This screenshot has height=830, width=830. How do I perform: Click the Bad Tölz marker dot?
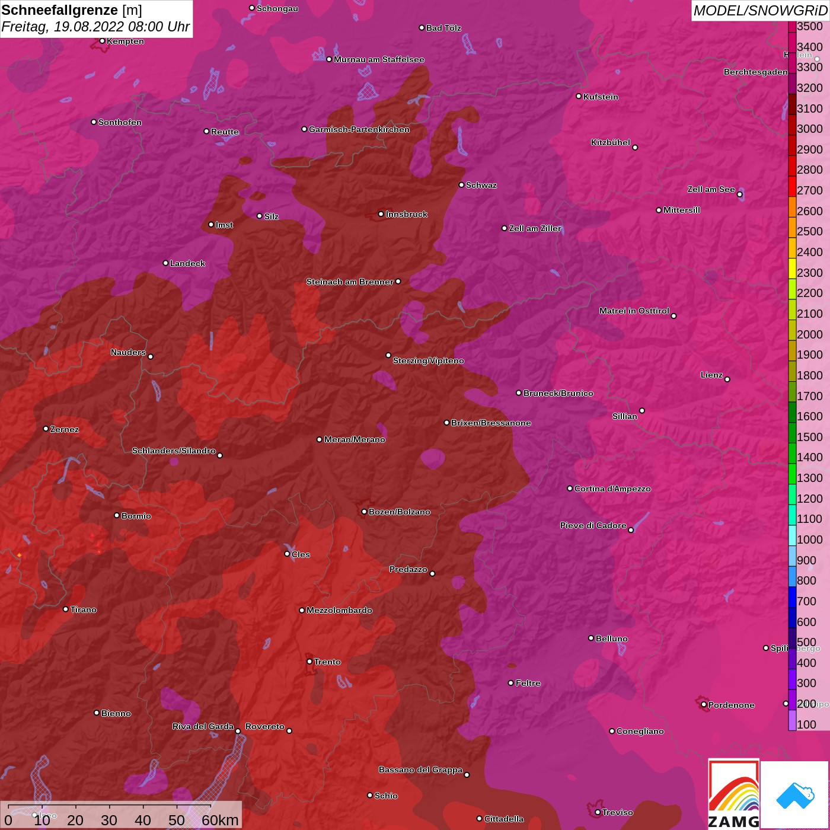[x=422, y=28]
